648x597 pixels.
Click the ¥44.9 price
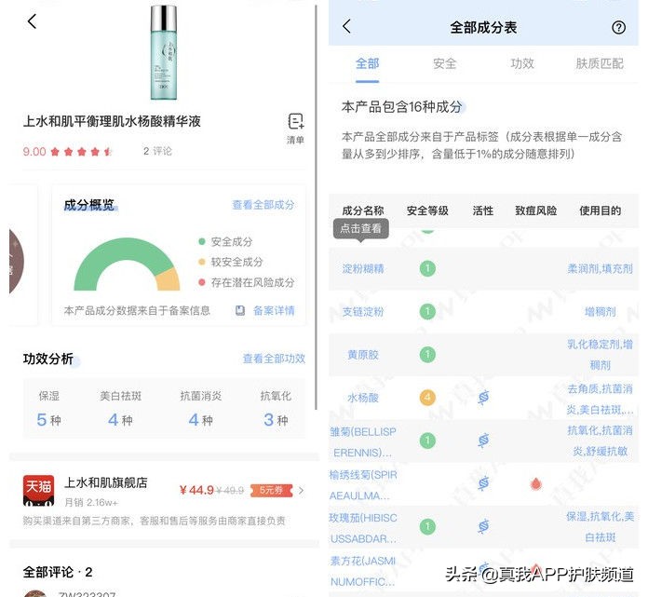(x=196, y=490)
